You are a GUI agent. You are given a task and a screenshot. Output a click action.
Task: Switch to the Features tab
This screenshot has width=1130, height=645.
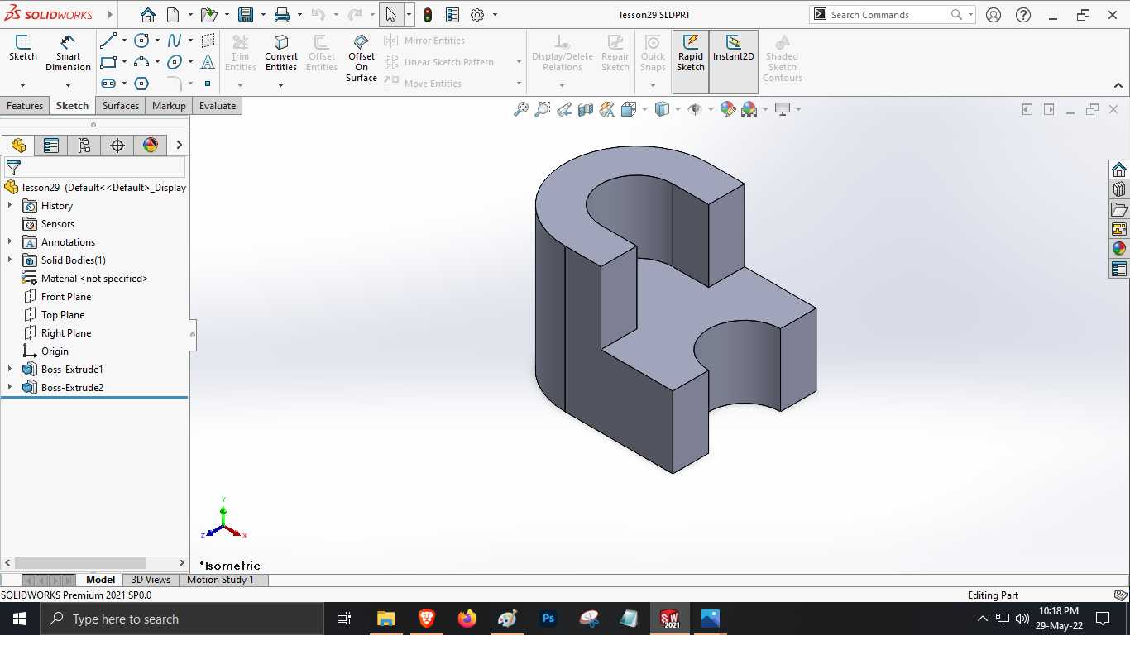[x=25, y=106]
